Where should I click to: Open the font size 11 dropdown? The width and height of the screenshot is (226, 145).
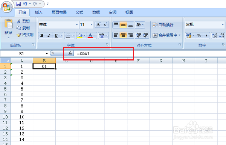(92, 25)
